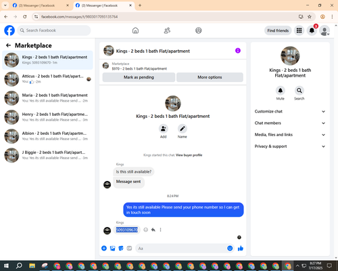The height and width of the screenshot is (271, 338).
Task: Bookmark this page with the star
Action: (x=310, y=17)
